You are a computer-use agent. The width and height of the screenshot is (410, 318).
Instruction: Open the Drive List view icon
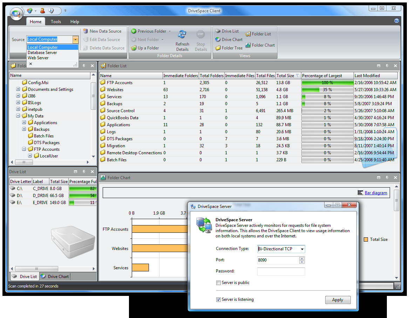pos(218,31)
